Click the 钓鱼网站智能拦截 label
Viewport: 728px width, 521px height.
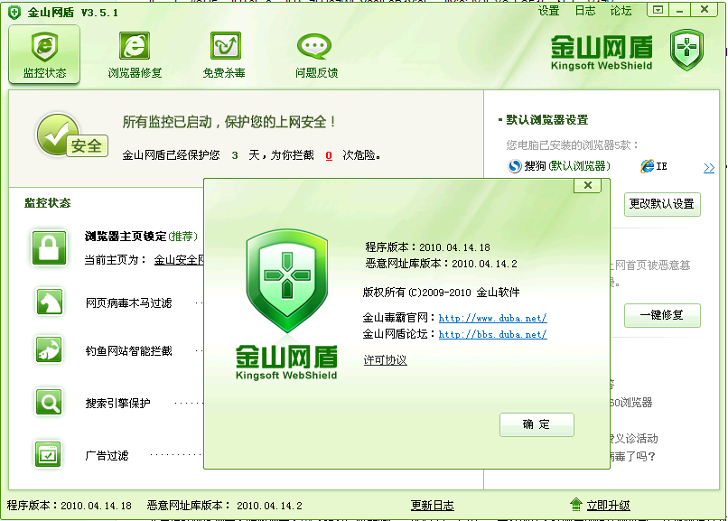pyautogui.click(x=128, y=350)
